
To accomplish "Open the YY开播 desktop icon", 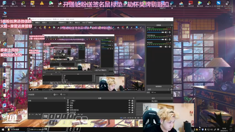I will click(23, 4).
